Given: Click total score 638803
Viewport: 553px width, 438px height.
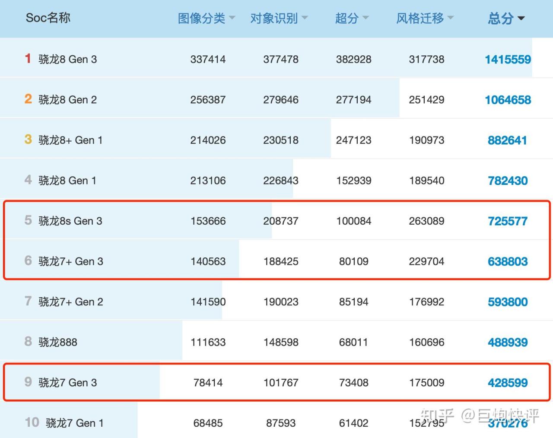Looking at the screenshot, I should click(508, 261).
